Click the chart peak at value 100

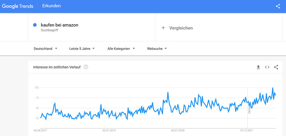pyautogui.click(x=273, y=88)
